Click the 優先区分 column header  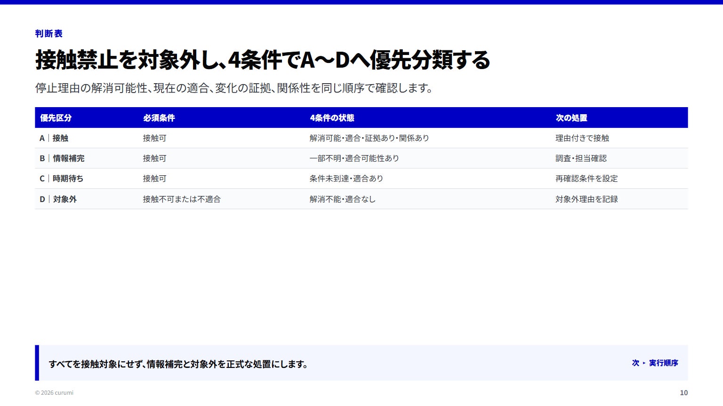click(x=56, y=118)
